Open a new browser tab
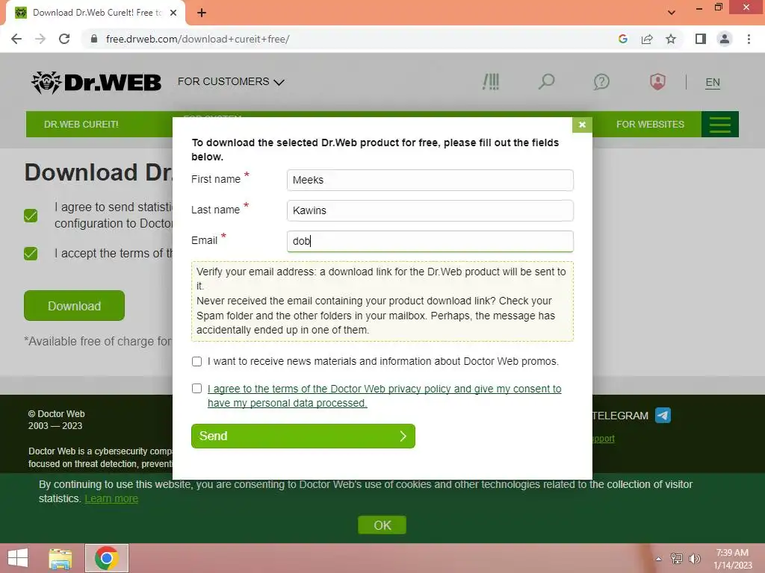The image size is (765, 573). click(202, 13)
